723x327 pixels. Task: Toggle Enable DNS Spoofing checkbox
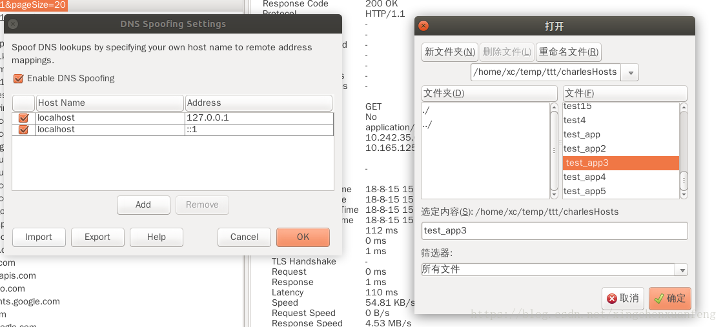pyautogui.click(x=19, y=79)
